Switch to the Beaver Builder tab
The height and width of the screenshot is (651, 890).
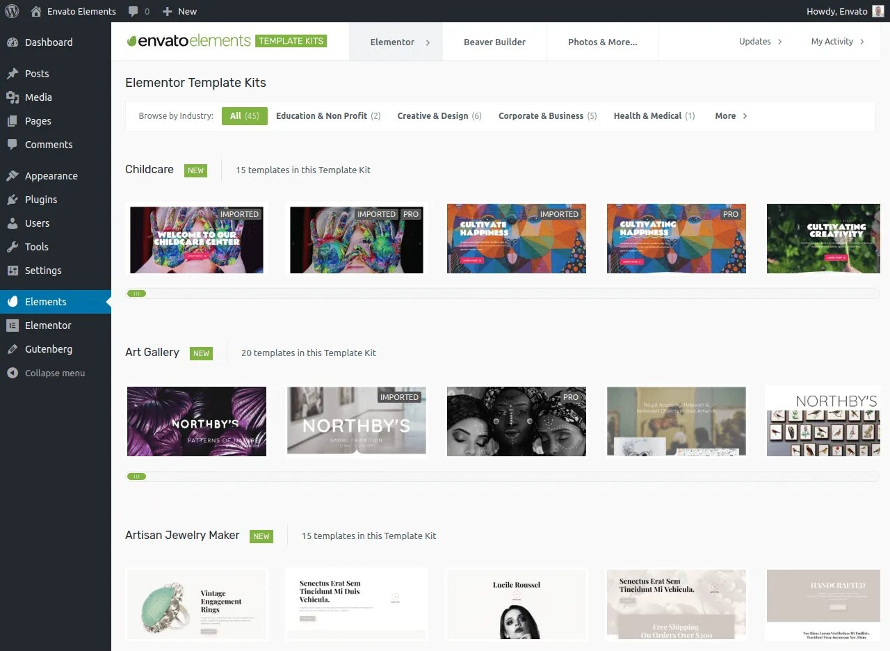point(494,42)
